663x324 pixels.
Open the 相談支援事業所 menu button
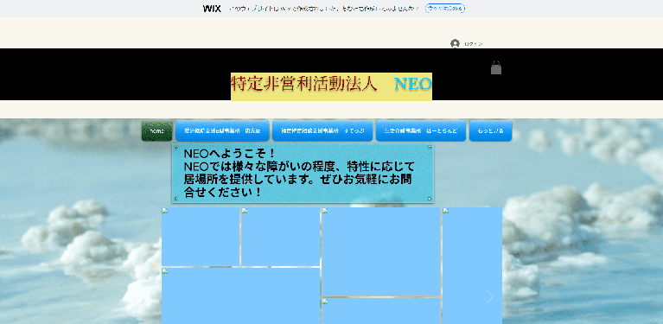pyautogui.click(x=322, y=131)
